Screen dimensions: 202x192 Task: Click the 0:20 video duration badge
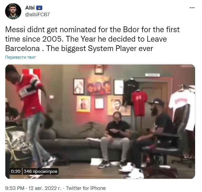pyautogui.click(x=15, y=171)
